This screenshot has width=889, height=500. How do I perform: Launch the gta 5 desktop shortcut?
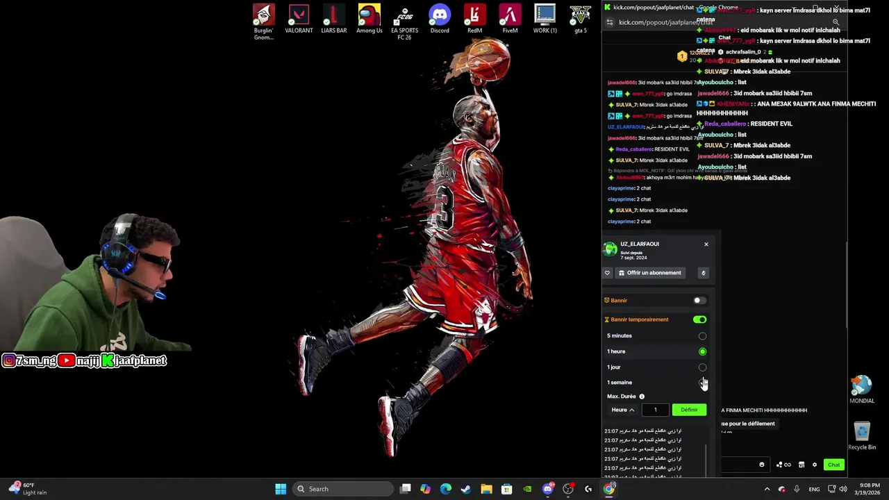point(581,19)
